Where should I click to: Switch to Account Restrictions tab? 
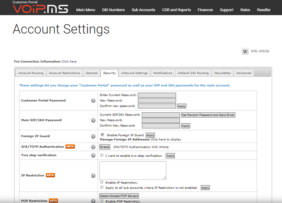click(x=64, y=73)
